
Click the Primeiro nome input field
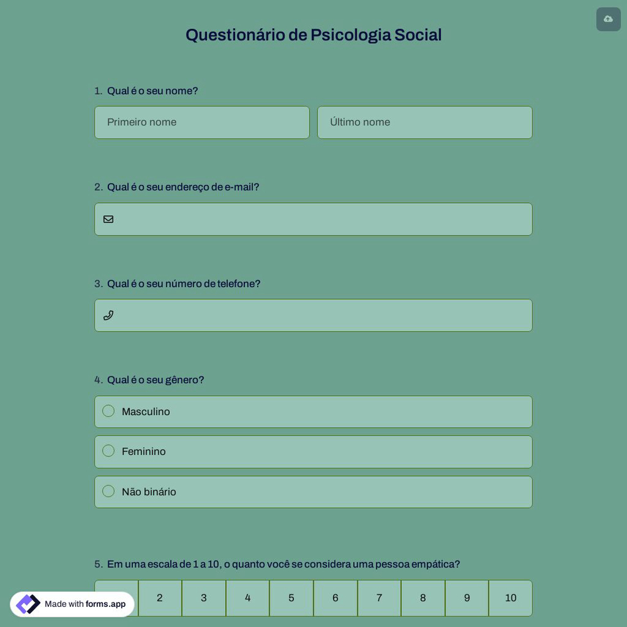pyautogui.click(x=202, y=122)
